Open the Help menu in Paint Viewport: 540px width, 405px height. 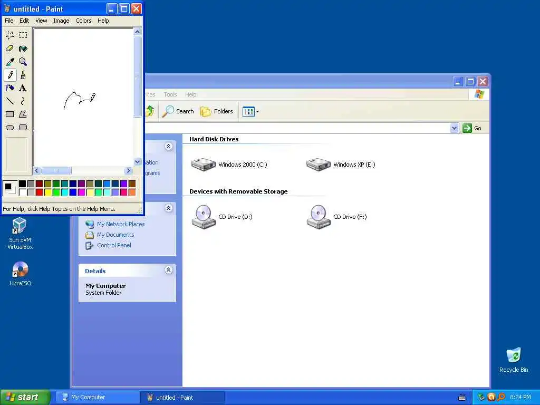click(103, 21)
